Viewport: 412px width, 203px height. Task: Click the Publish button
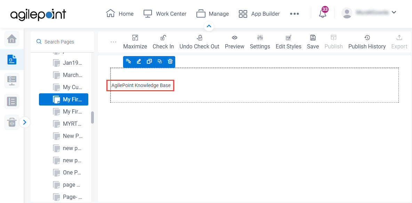click(334, 42)
